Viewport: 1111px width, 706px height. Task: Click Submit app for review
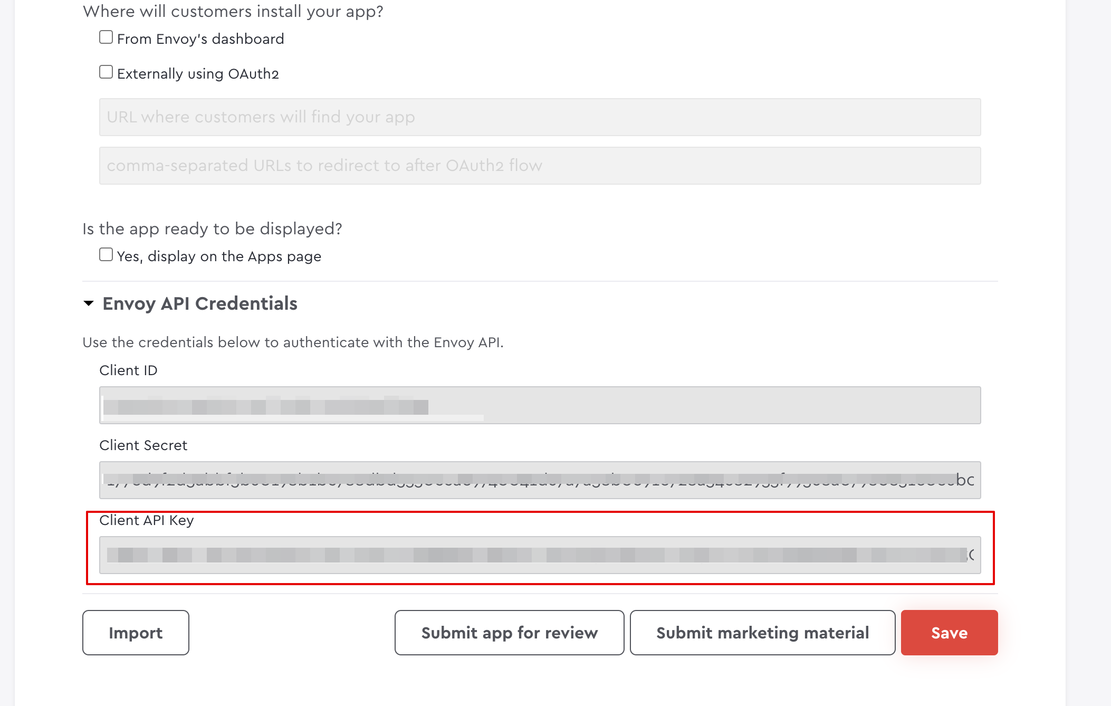(509, 633)
